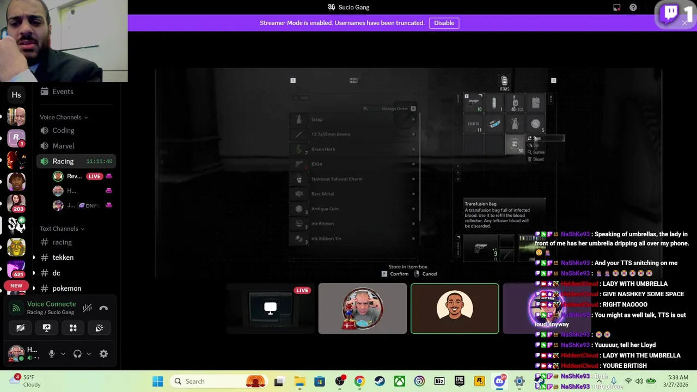Open the soundboard from voice panel
The width and height of the screenshot is (697, 392).
99,328
